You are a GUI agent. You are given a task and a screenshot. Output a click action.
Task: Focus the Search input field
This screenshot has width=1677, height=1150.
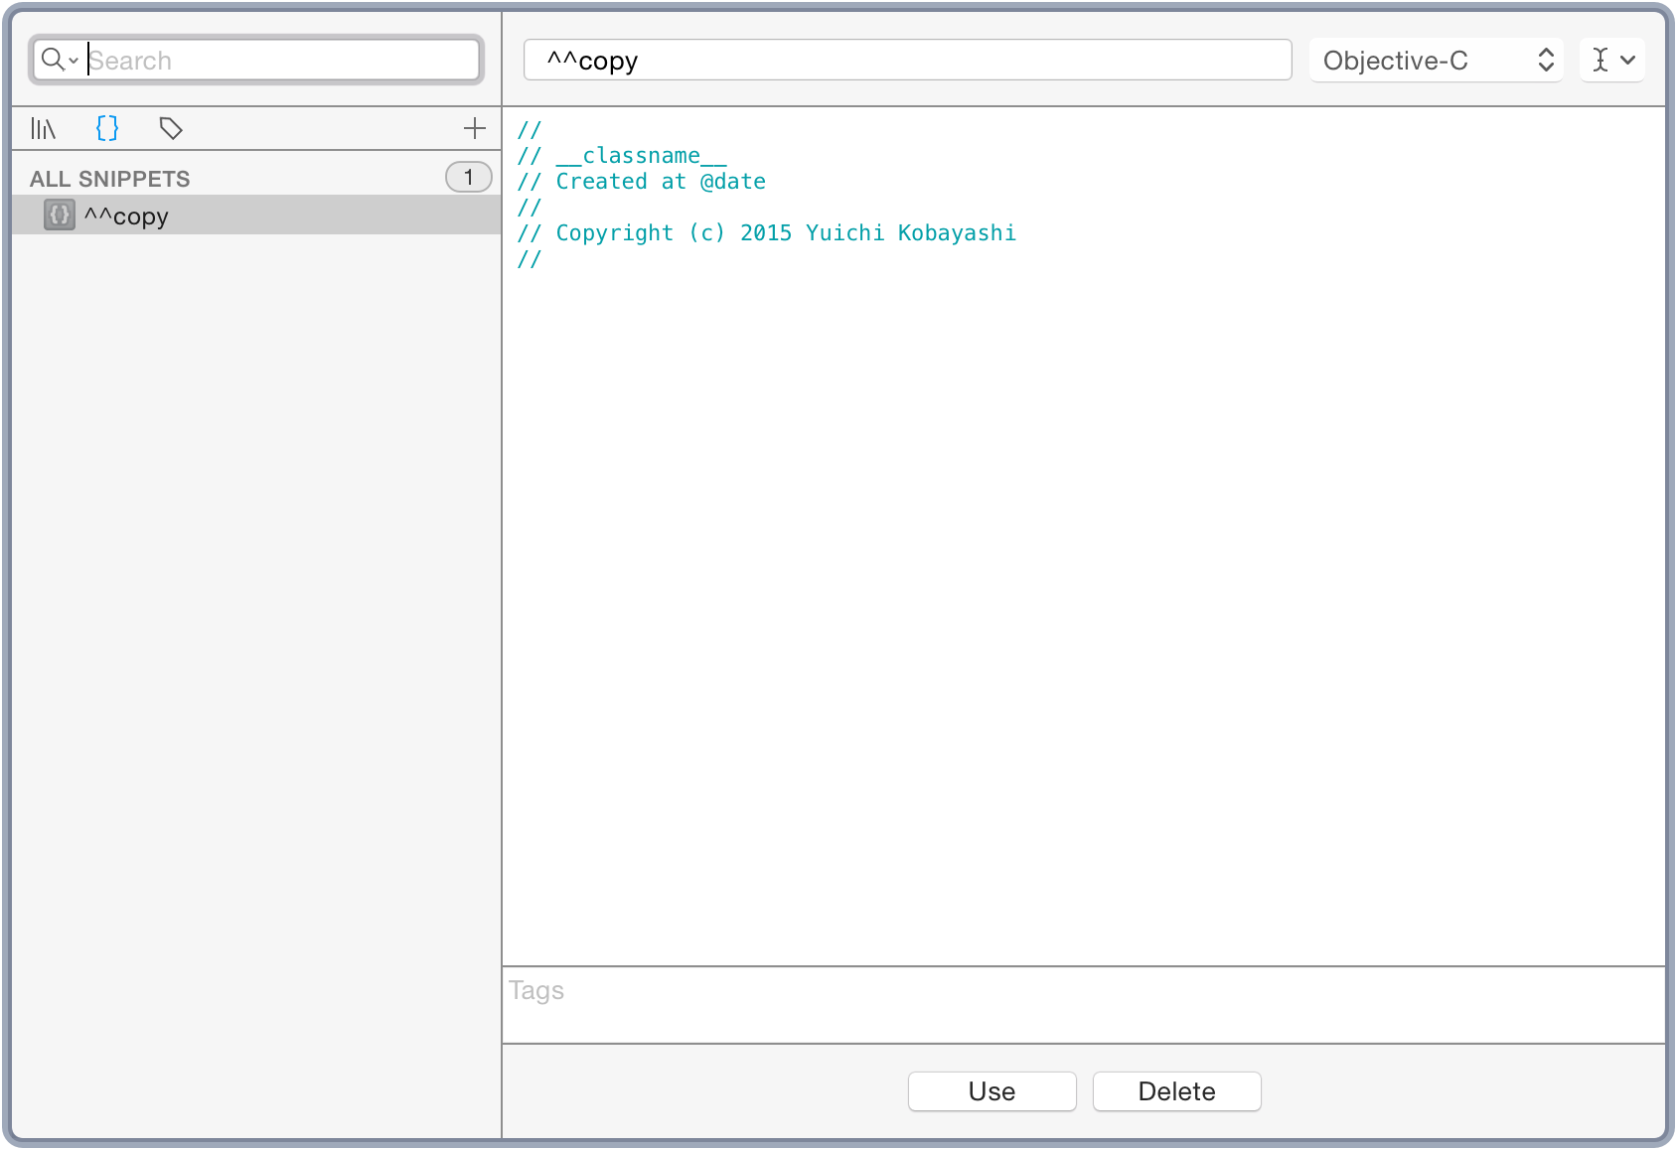pos(278,60)
